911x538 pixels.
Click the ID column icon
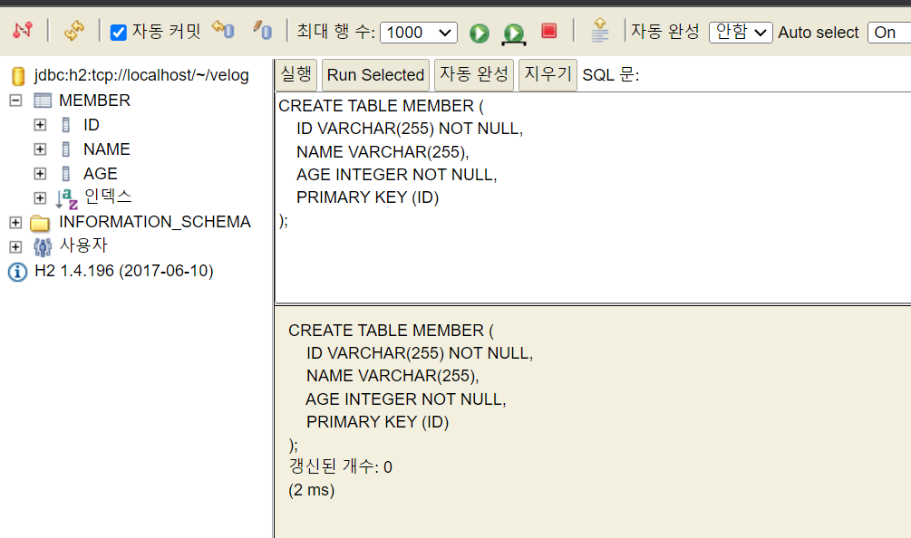tap(65, 125)
